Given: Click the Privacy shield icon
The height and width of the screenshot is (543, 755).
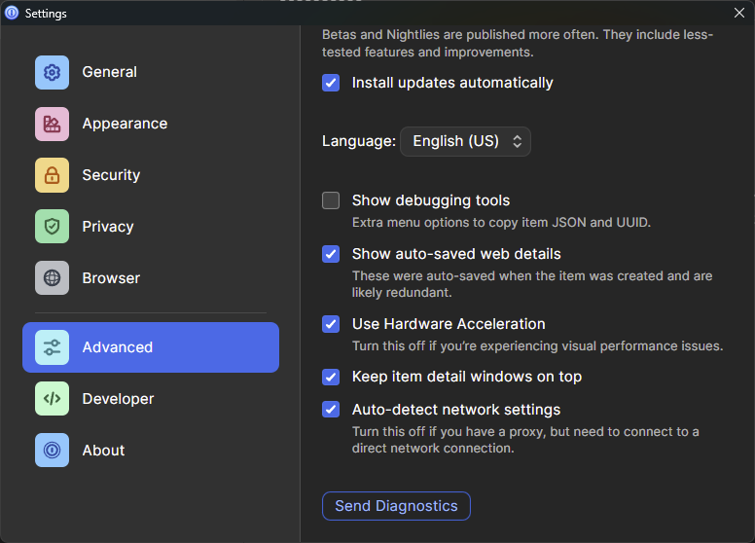Looking at the screenshot, I should [52, 227].
